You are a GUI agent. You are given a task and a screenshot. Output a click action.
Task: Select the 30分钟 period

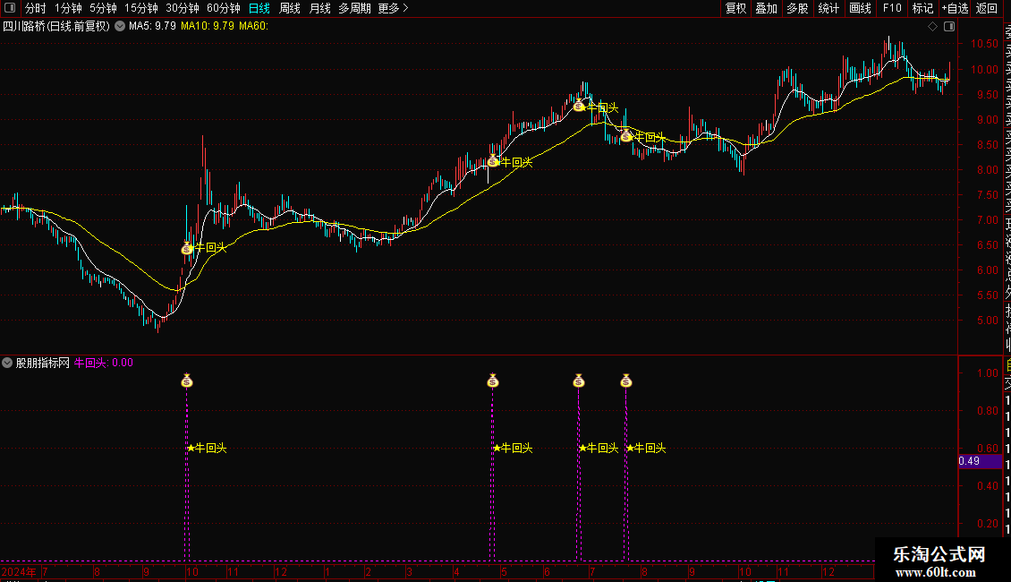coord(183,8)
